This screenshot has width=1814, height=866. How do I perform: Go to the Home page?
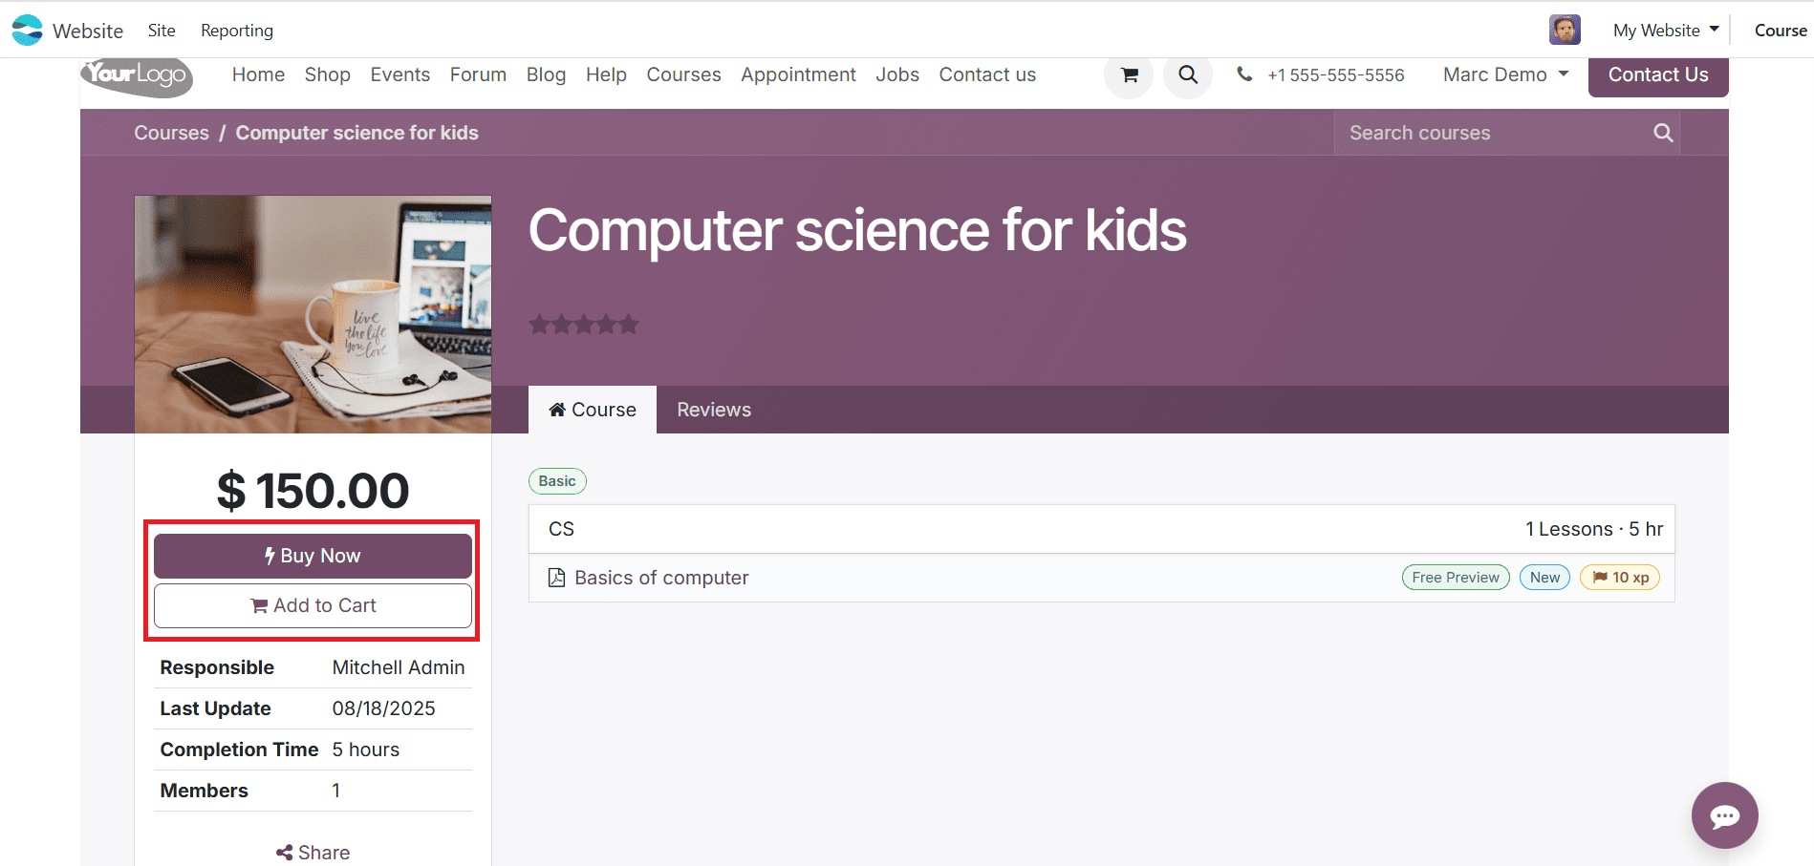(x=258, y=74)
